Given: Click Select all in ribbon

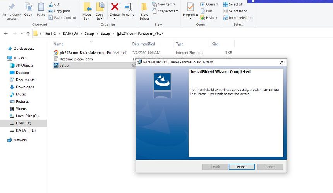Looking at the screenshot, I should coord(233,4).
